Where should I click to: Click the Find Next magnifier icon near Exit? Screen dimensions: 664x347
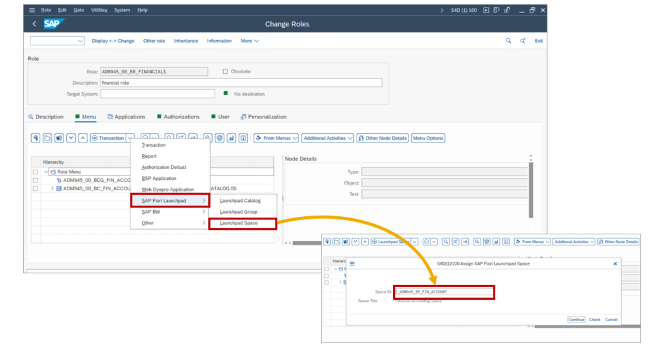pyautogui.click(x=523, y=41)
